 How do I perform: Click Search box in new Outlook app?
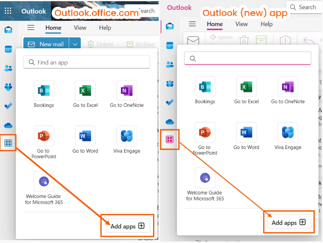tap(305, 7)
